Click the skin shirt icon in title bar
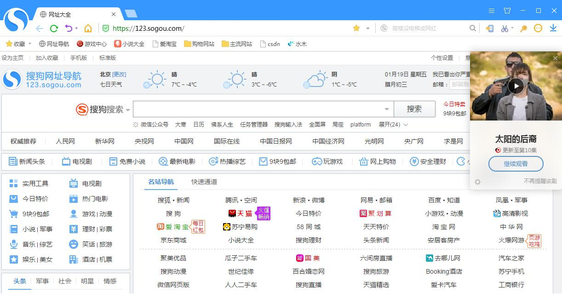The width and height of the screenshot is (562, 305). coord(507,11)
